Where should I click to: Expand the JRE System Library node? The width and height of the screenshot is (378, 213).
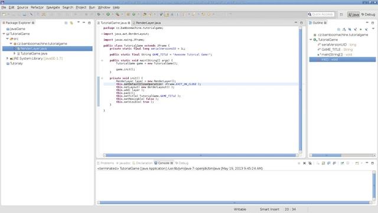(8, 59)
